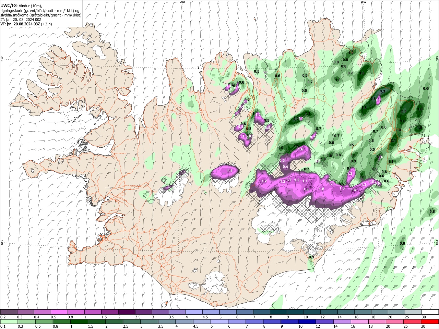The image size is (439, 329).
Task: Select the dark teal swatch labeled 8 in the upper legend row
Action: tap(278, 312)
